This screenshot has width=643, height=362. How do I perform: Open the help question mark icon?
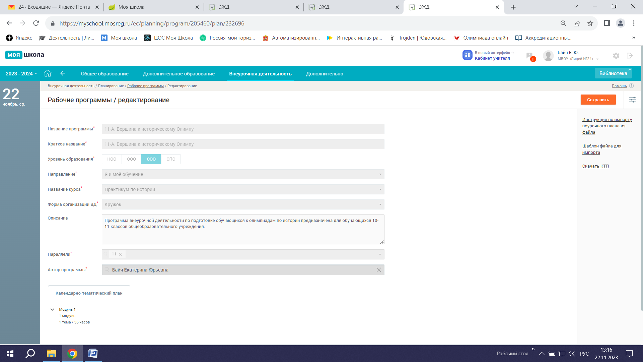tap(631, 86)
